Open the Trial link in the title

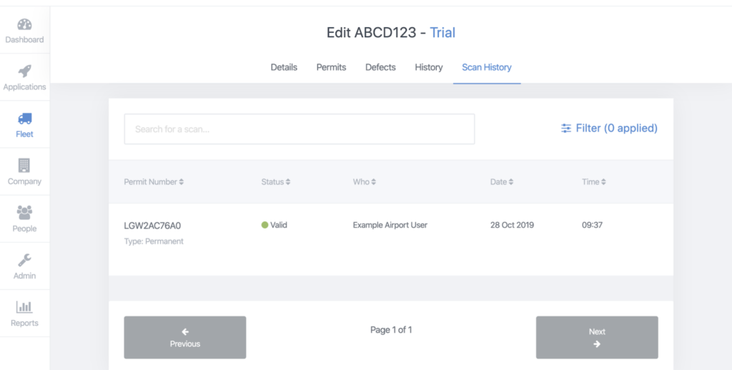tap(442, 33)
